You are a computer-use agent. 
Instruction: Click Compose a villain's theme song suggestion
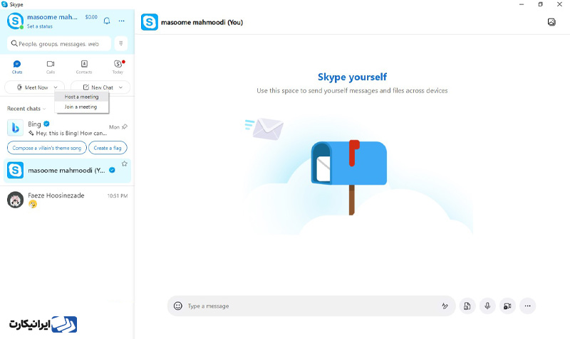pos(46,148)
